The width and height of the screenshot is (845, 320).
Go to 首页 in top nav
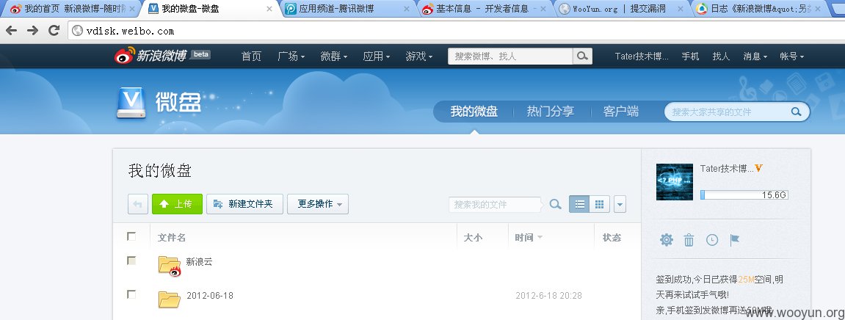pos(251,56)
